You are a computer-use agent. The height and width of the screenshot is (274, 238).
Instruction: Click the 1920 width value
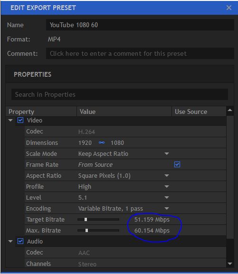[x=85, y=143]
